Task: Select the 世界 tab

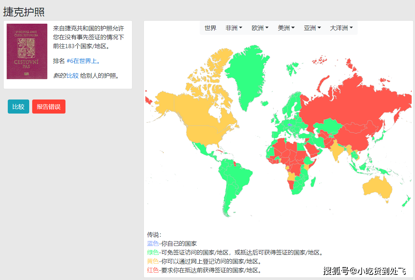Action: (x=210, y=27)
